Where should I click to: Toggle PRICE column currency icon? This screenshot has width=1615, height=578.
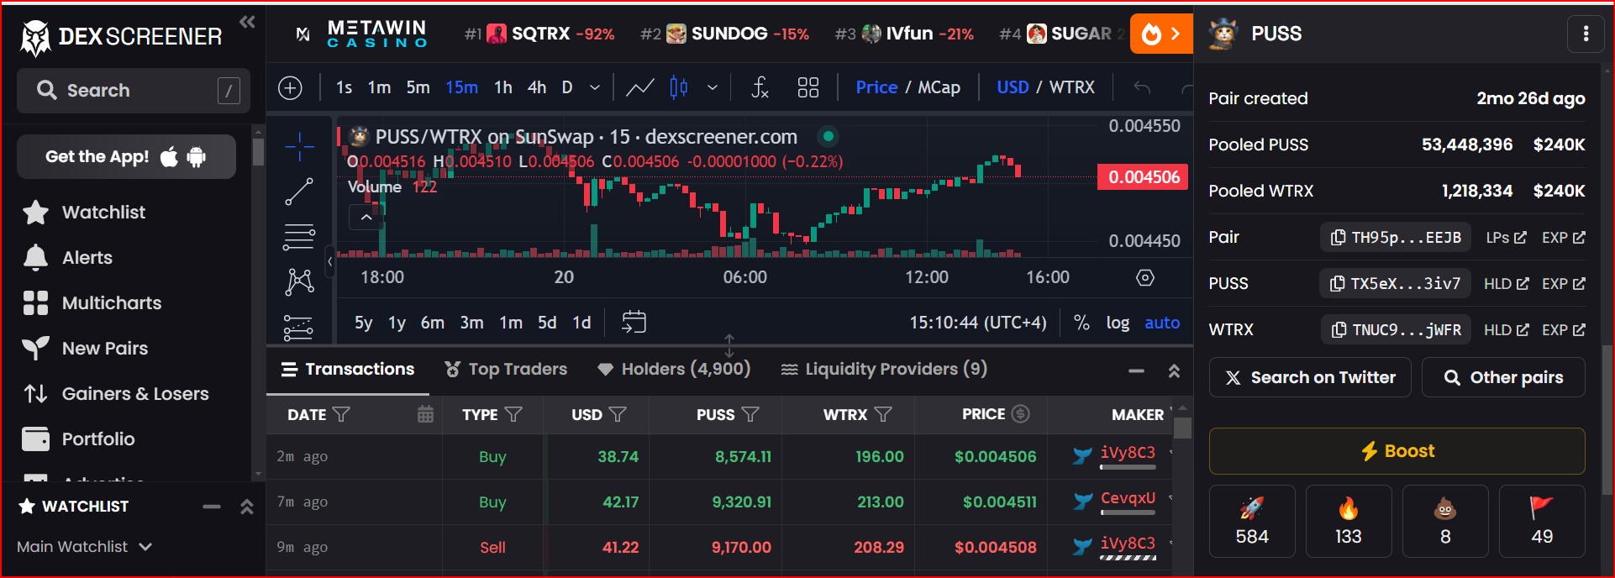(x=1020, y=414)
